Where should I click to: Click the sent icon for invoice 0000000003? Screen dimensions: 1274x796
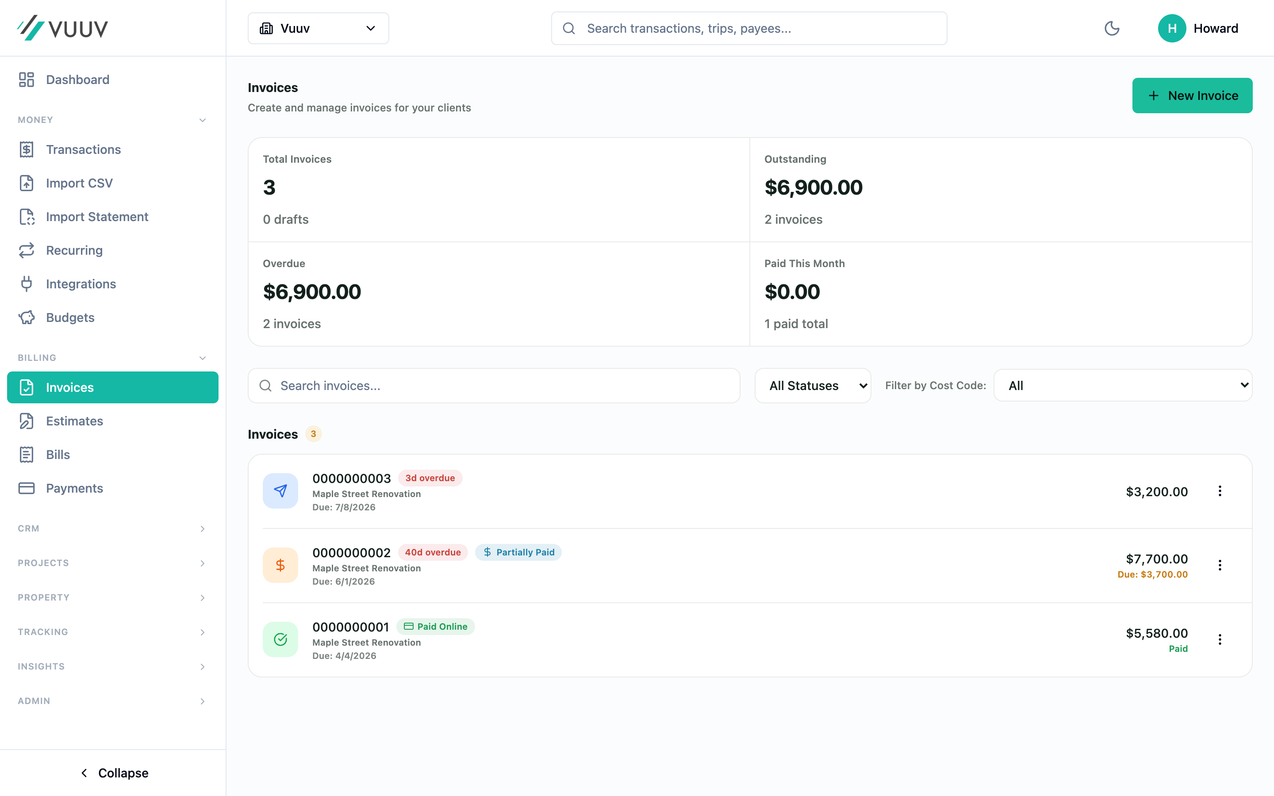coord(280,491)
